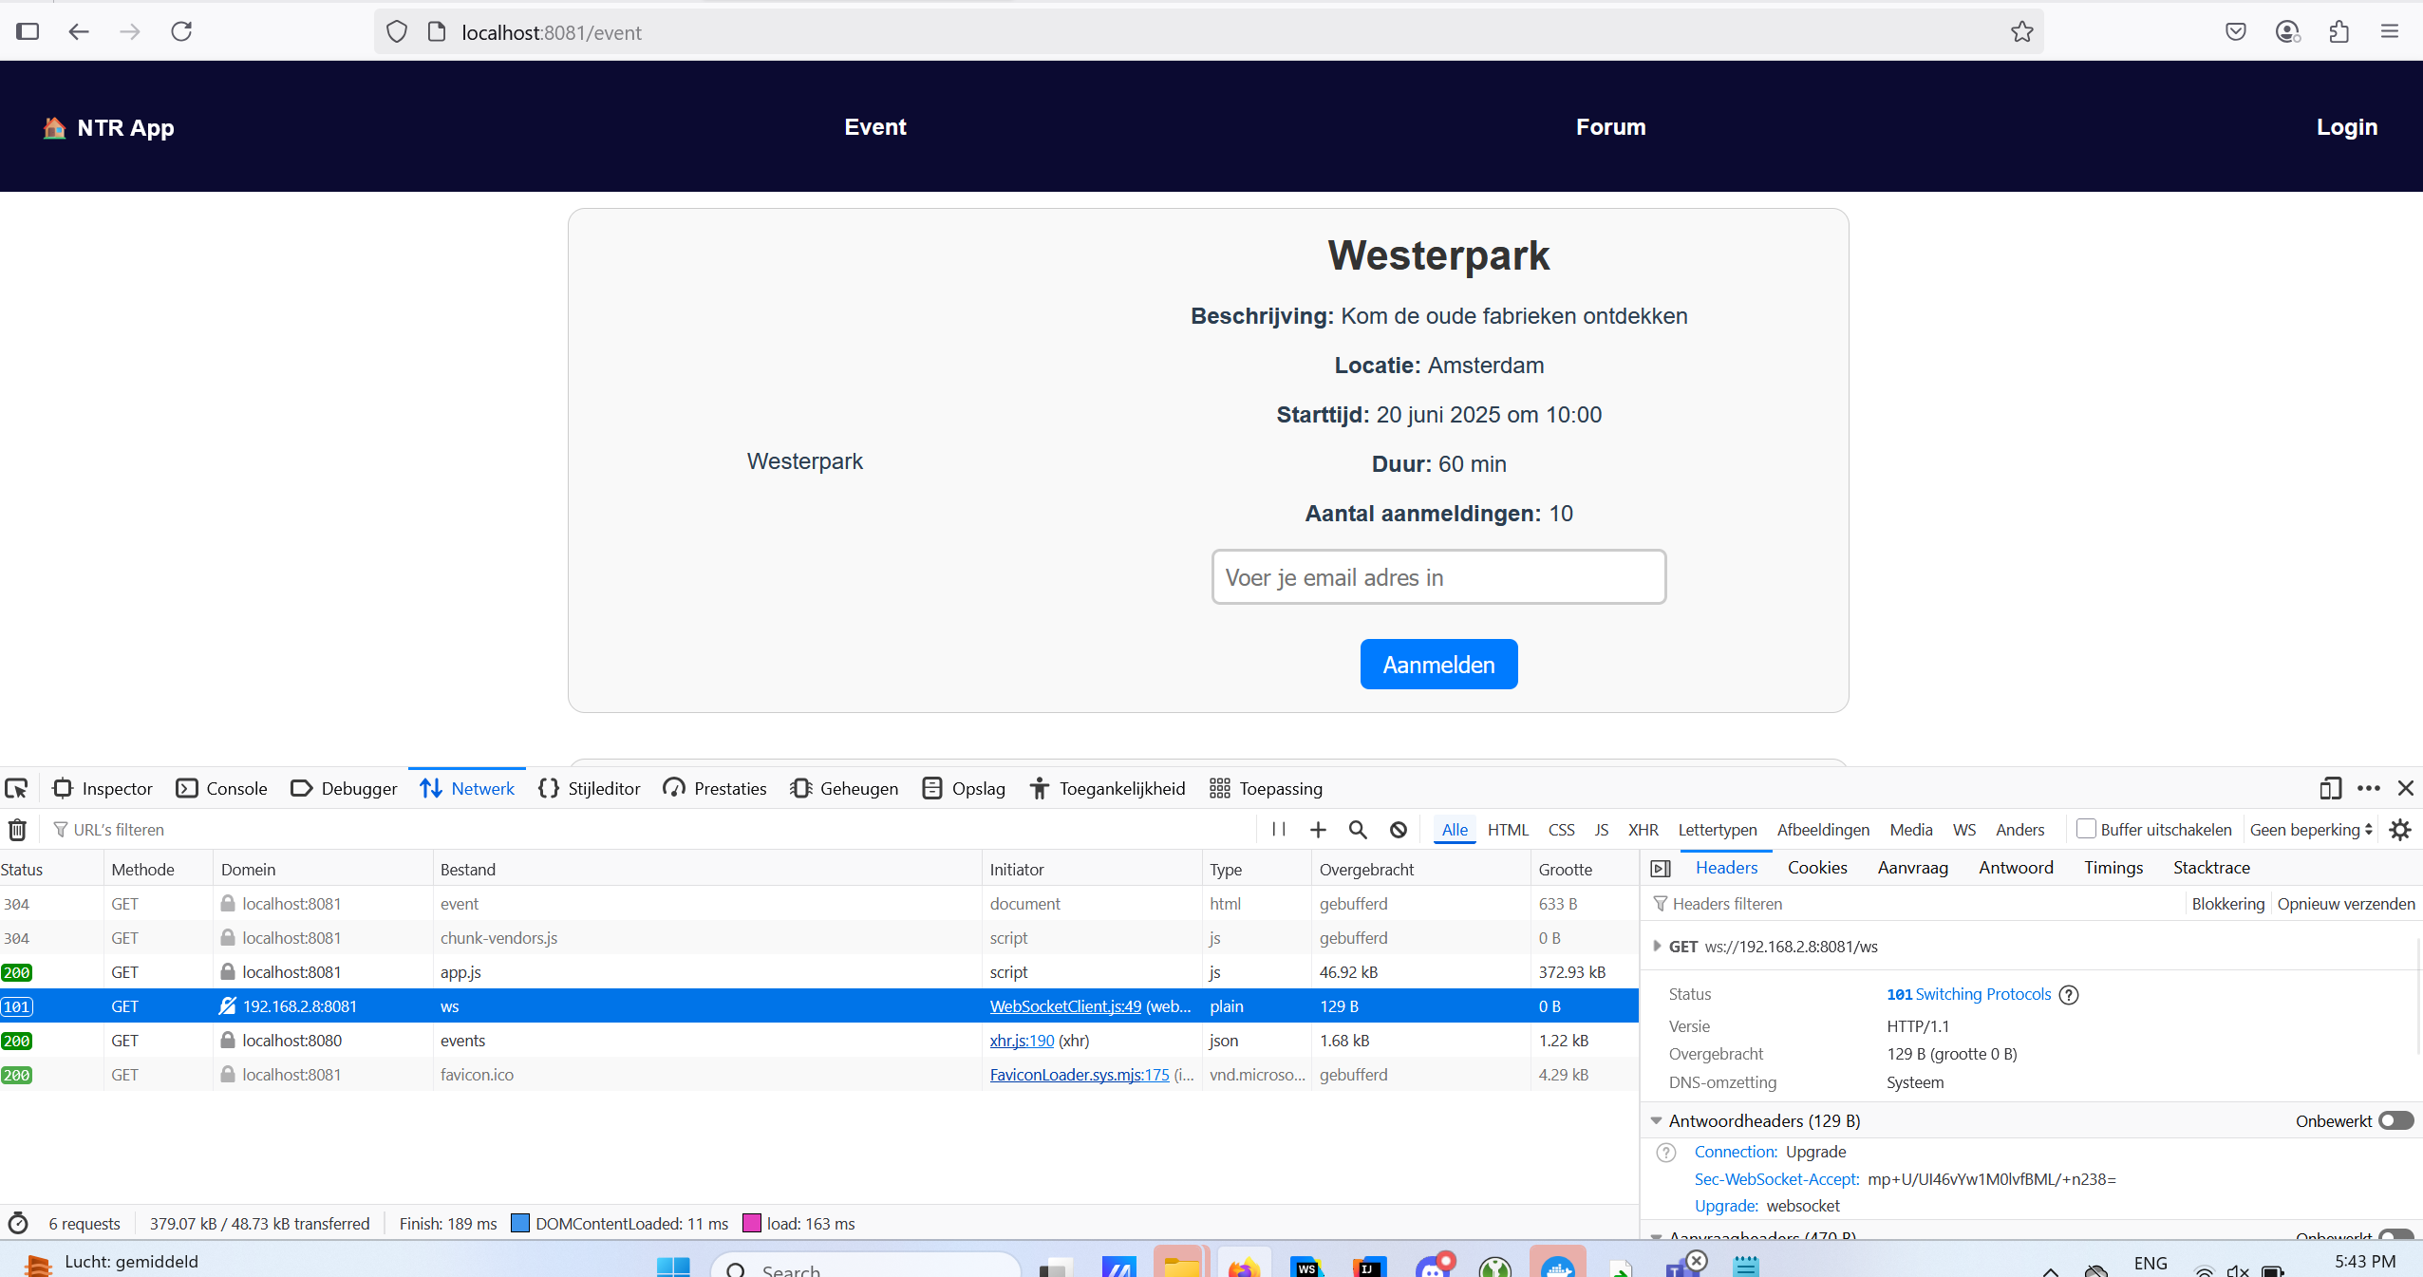Enable Buffer uitschakelen checkbox
This screenshot has width=2423, height=1277.
2086,829
